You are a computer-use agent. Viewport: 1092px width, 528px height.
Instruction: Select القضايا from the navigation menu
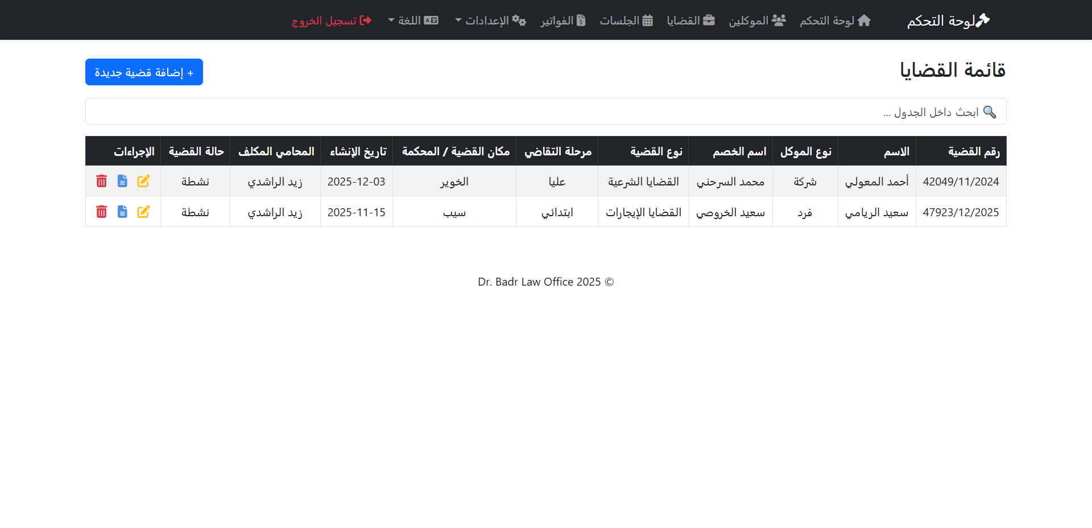(690, 20)
